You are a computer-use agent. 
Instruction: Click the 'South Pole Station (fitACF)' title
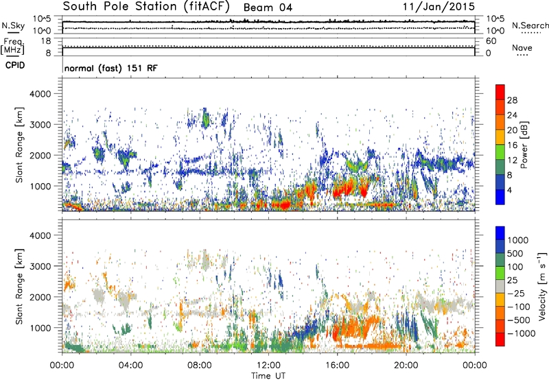pyautogui.click(x=146, y=7)
